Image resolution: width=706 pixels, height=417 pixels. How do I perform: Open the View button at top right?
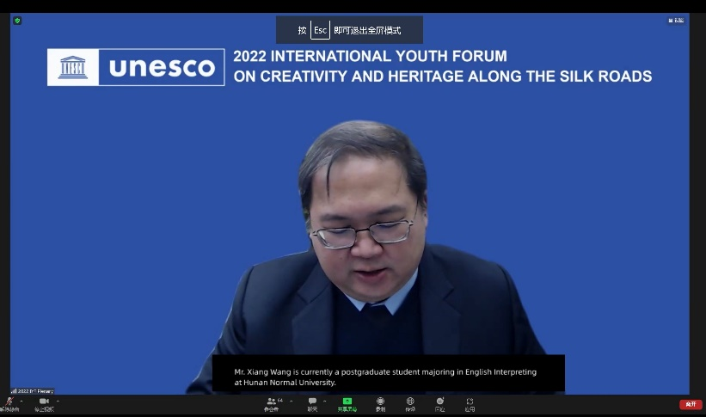click(x=678, y=21)
